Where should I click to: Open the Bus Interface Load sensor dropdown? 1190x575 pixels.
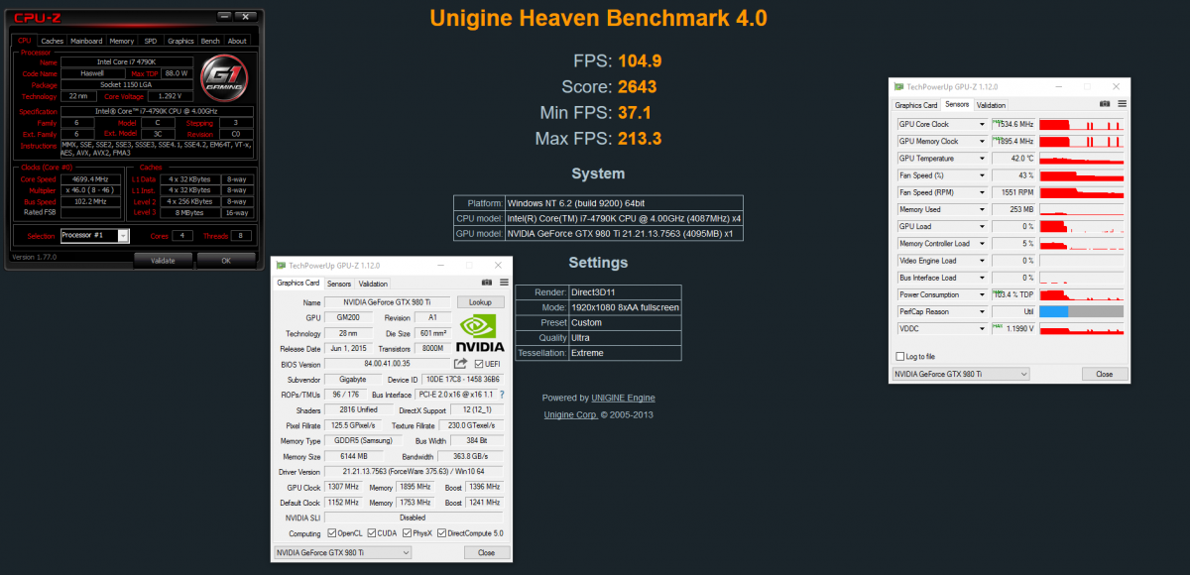pyautogui.click(x=983, y=278)
